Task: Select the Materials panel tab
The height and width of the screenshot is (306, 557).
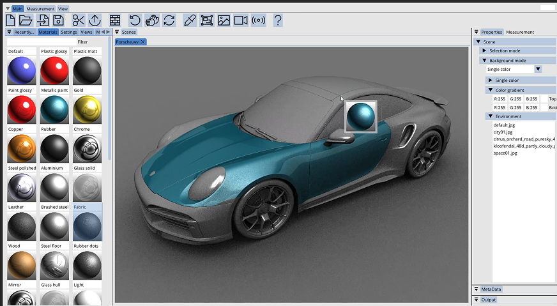Action: (x=48, y=32)
